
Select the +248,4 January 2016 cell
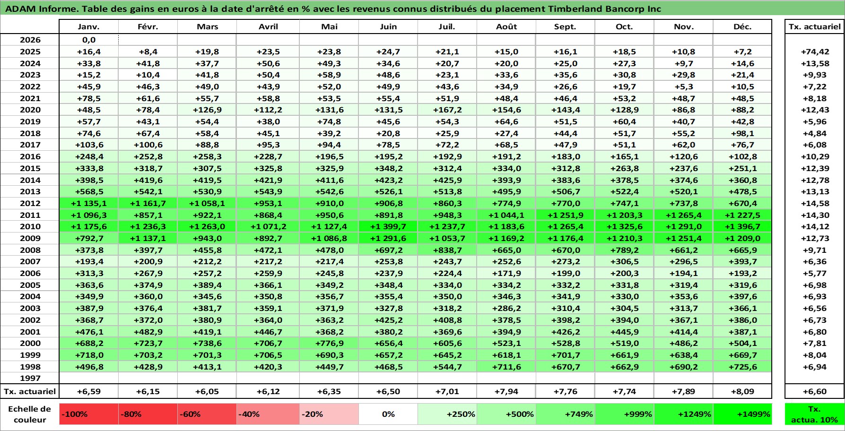tap(88, 156)
